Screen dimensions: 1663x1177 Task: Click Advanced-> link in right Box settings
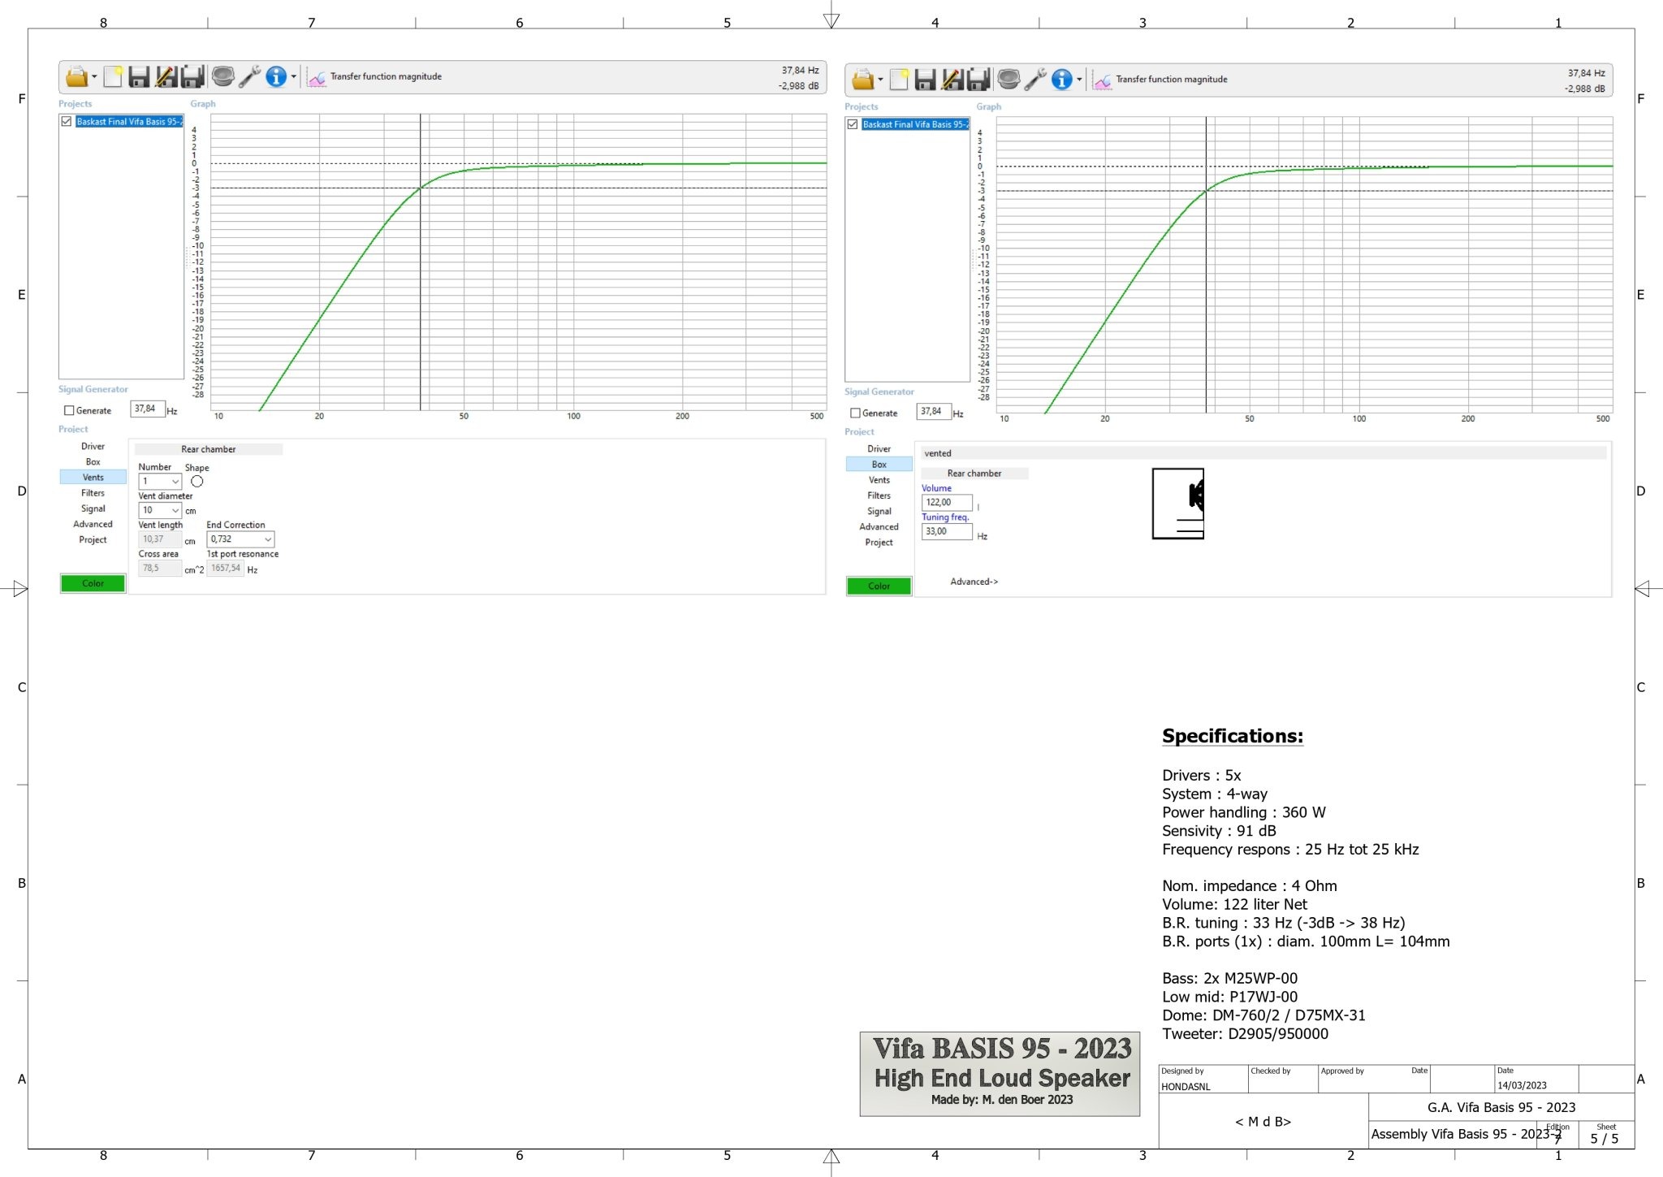point(974,582)
